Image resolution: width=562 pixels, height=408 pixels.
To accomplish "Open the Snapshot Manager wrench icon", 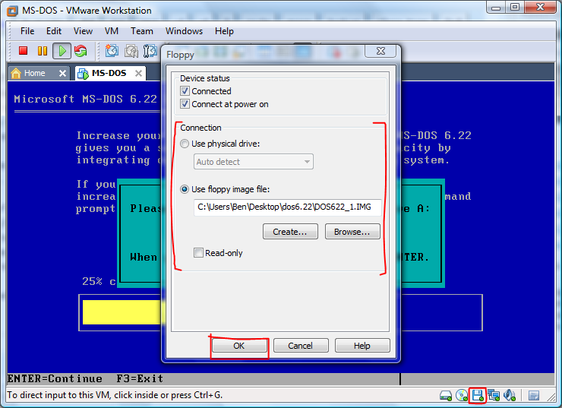I will click(150, 51).
